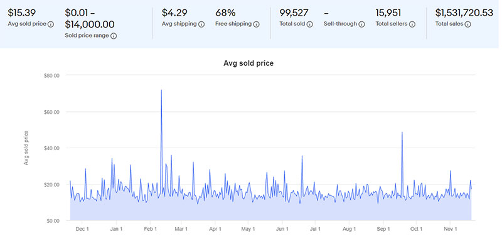Click the $0.00 y-axis label
This screenshot has width=502, height=242.
click(54, 221)
